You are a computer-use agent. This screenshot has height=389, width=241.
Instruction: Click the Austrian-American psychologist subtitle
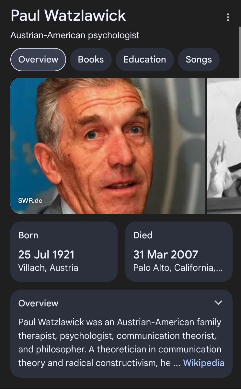tap(75, 35)
